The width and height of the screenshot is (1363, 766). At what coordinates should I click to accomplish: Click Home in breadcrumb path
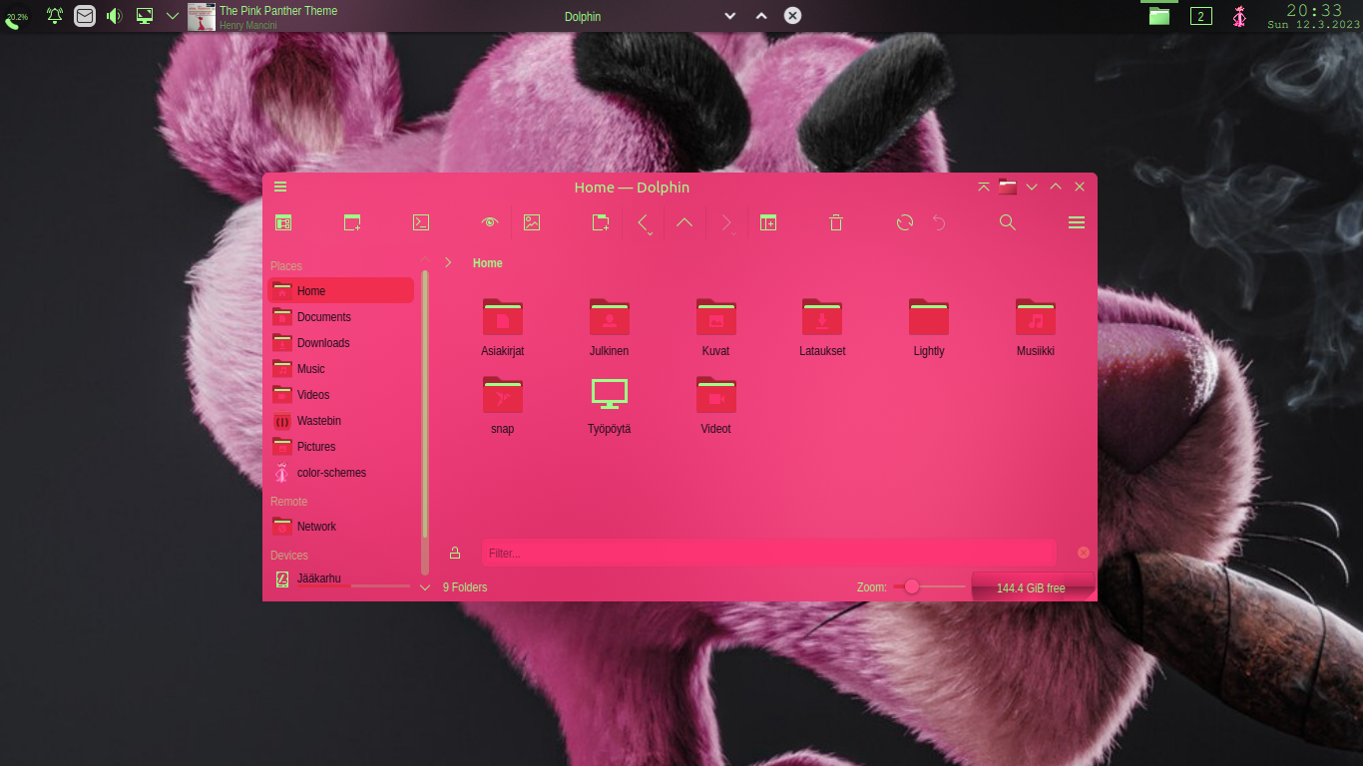pyautogui.click(x=488, y=263)
